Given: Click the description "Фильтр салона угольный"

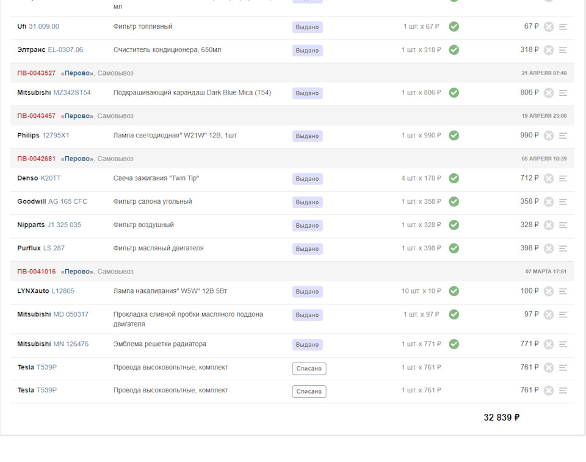Looking at the screenshot, I should (x=153, y=201).
